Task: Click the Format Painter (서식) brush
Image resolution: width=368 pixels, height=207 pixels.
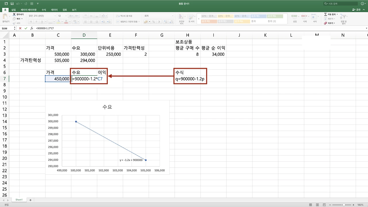Action: pyautogui.click(x=16, y=23)
